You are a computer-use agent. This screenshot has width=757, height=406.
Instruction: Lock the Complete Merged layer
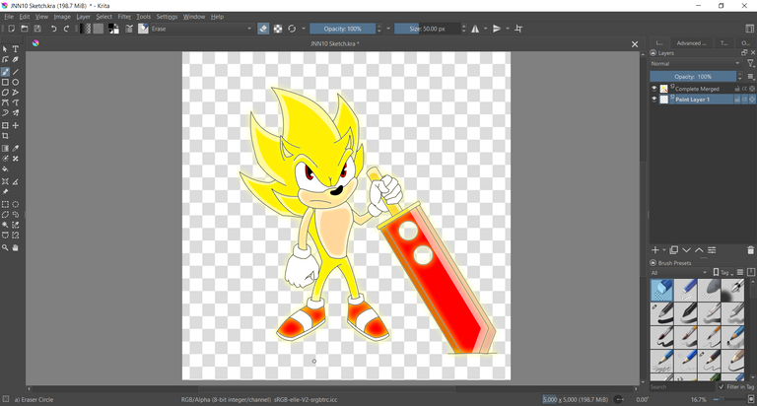coord(737,89)
